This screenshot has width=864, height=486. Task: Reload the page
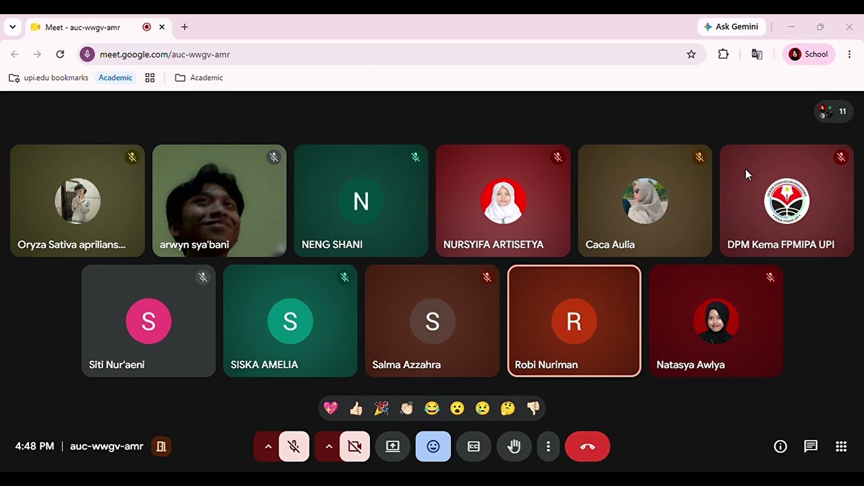[x=60, y=54]
